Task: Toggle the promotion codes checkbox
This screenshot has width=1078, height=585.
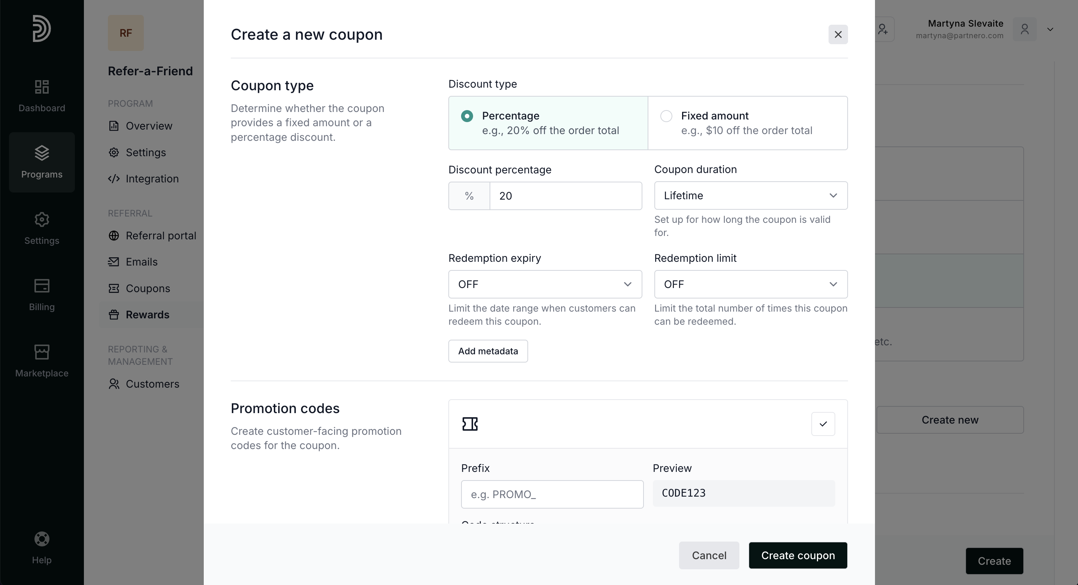Action: click(x=823, y=424)
